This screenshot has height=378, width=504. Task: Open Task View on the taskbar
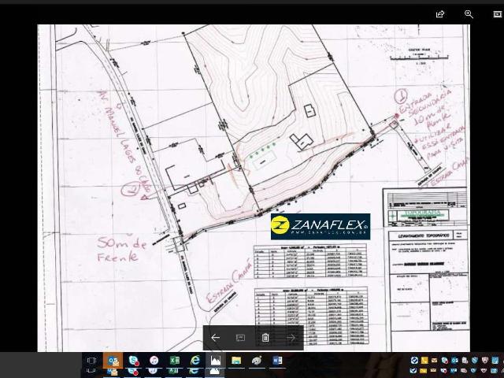(91, 361)
